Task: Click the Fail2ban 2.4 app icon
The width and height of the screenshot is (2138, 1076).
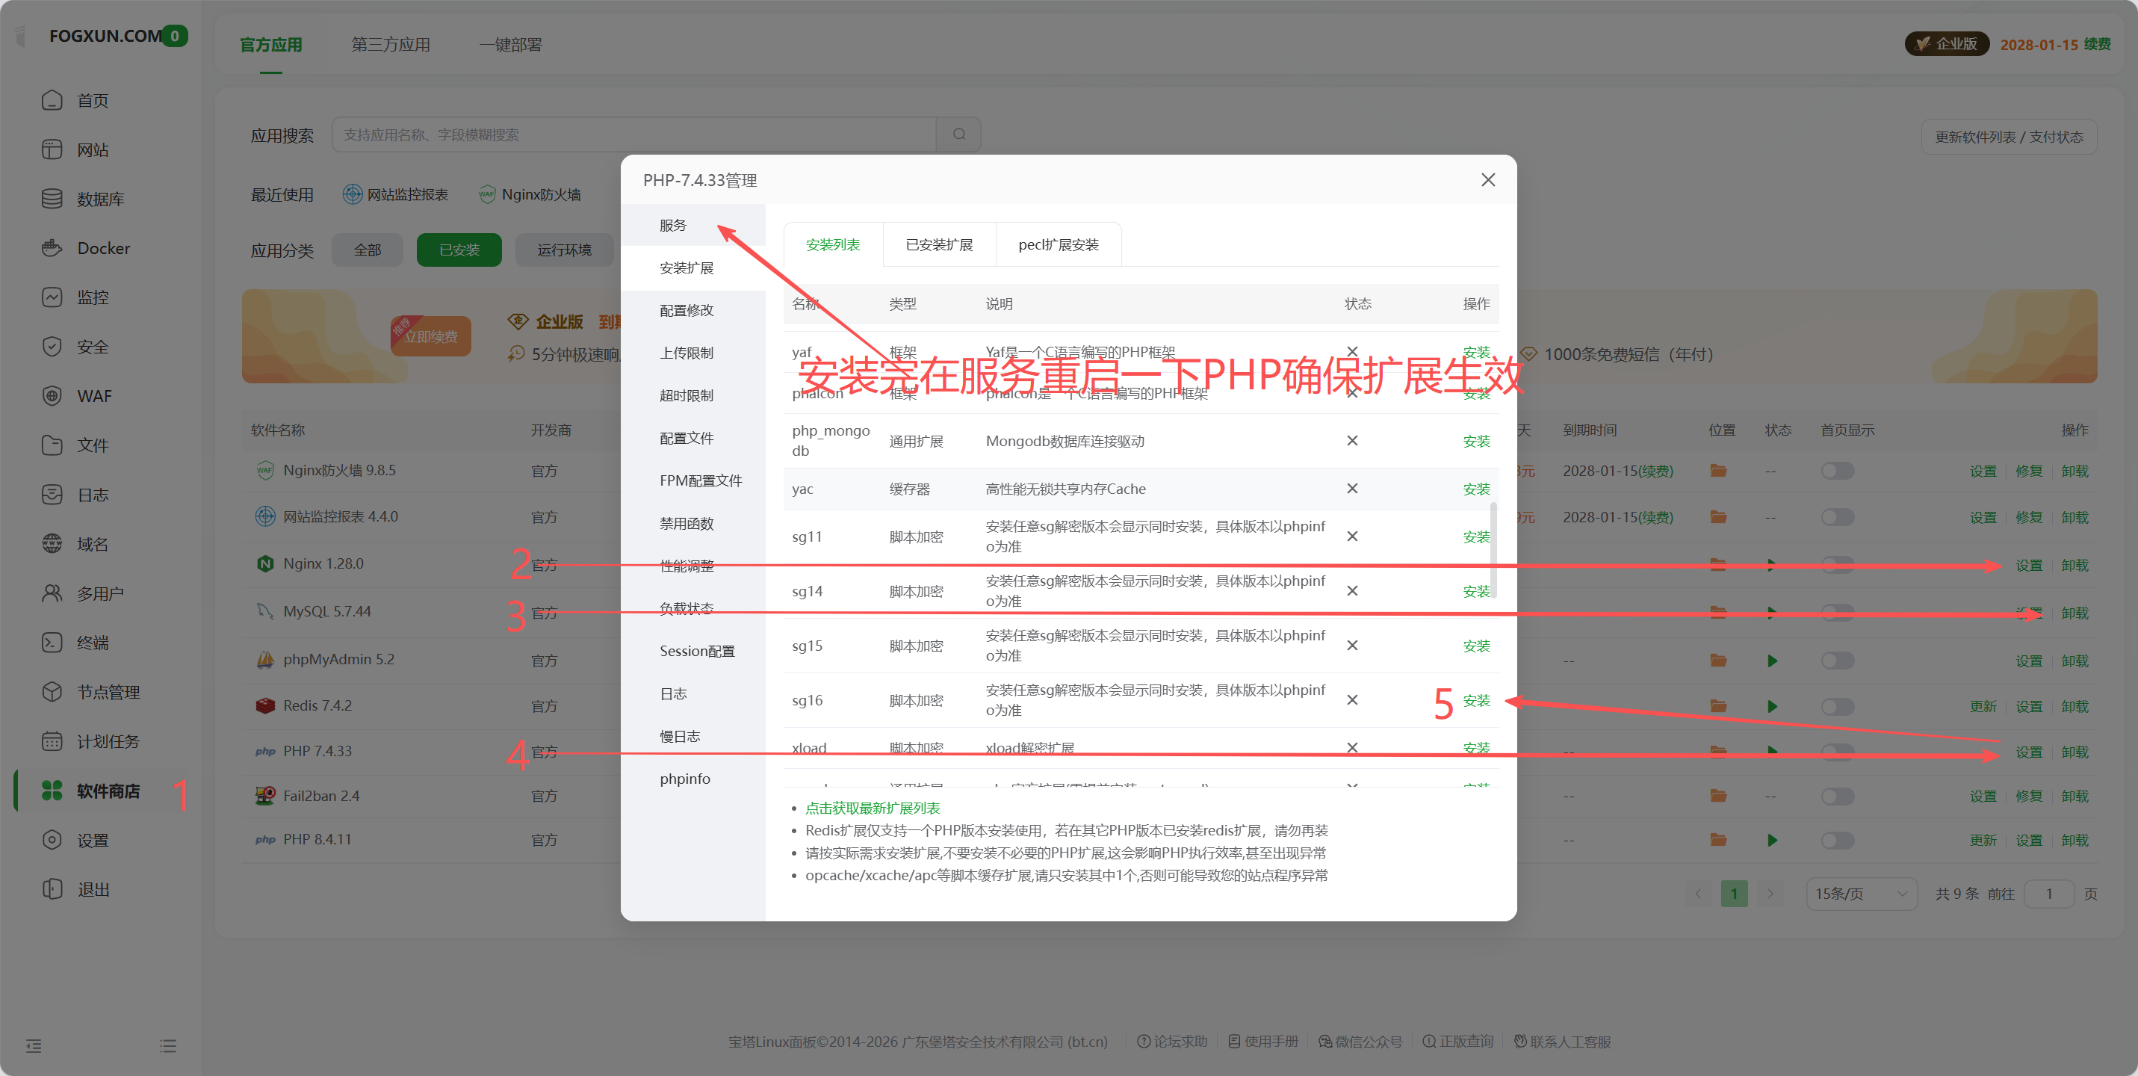Action: tap(264, 795)
